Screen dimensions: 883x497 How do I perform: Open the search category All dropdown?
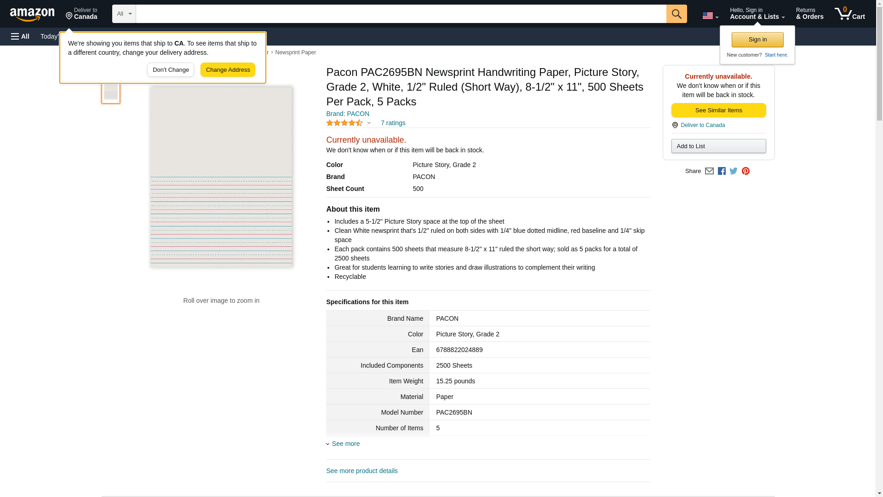(124, 14)
